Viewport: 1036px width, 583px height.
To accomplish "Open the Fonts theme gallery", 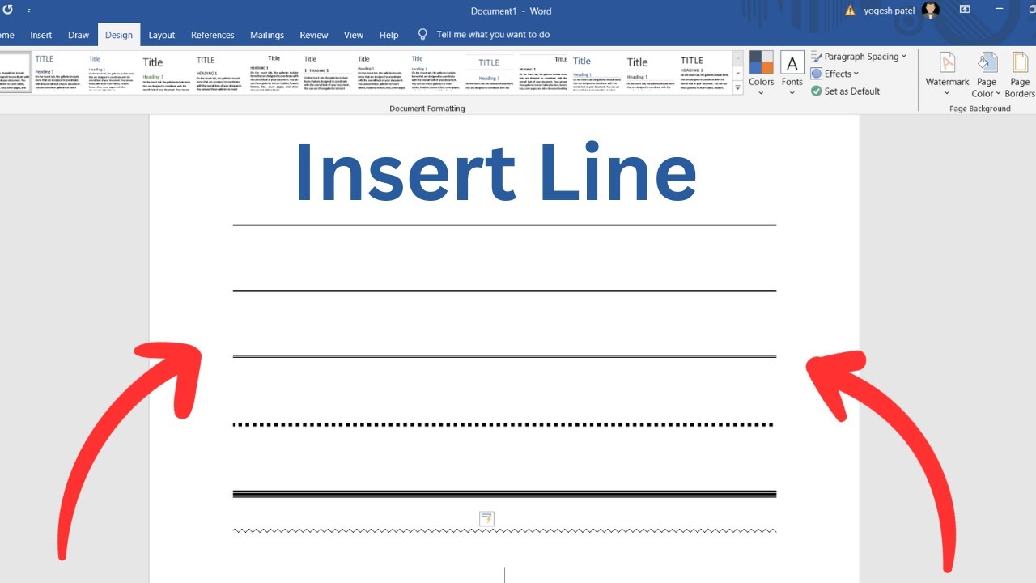I will click(792, 72).
